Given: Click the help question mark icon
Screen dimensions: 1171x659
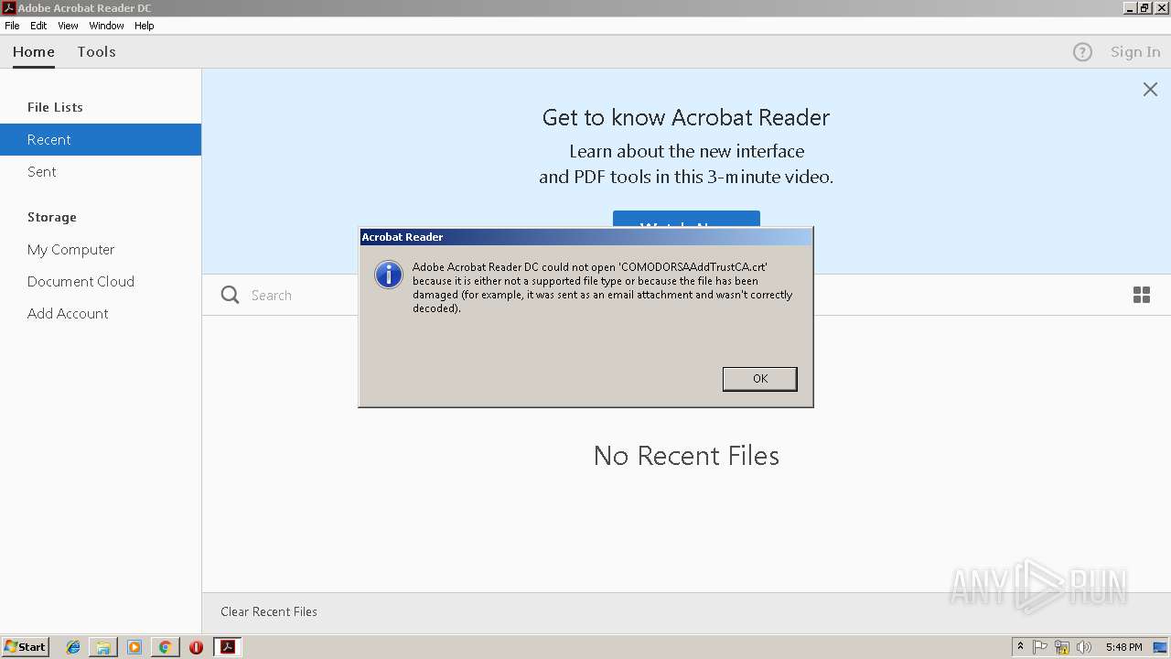Looking at the screenshot, I should (x=1082, y=52).
